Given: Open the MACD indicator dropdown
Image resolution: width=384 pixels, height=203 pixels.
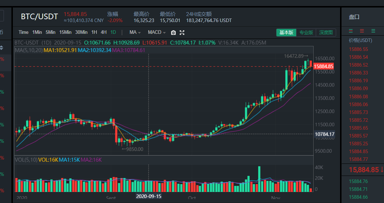Looking at the screenshot, I should tap(157, 32).
